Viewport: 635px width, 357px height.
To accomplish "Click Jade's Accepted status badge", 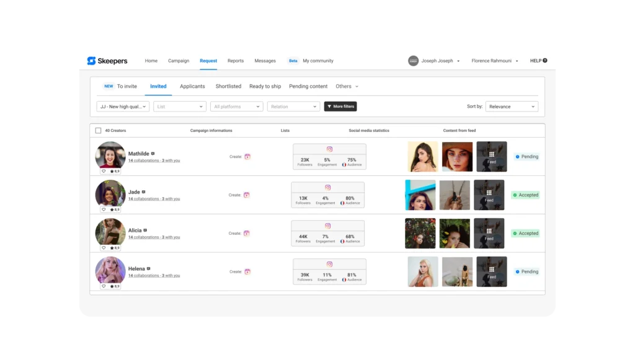I will pos(525,195).
